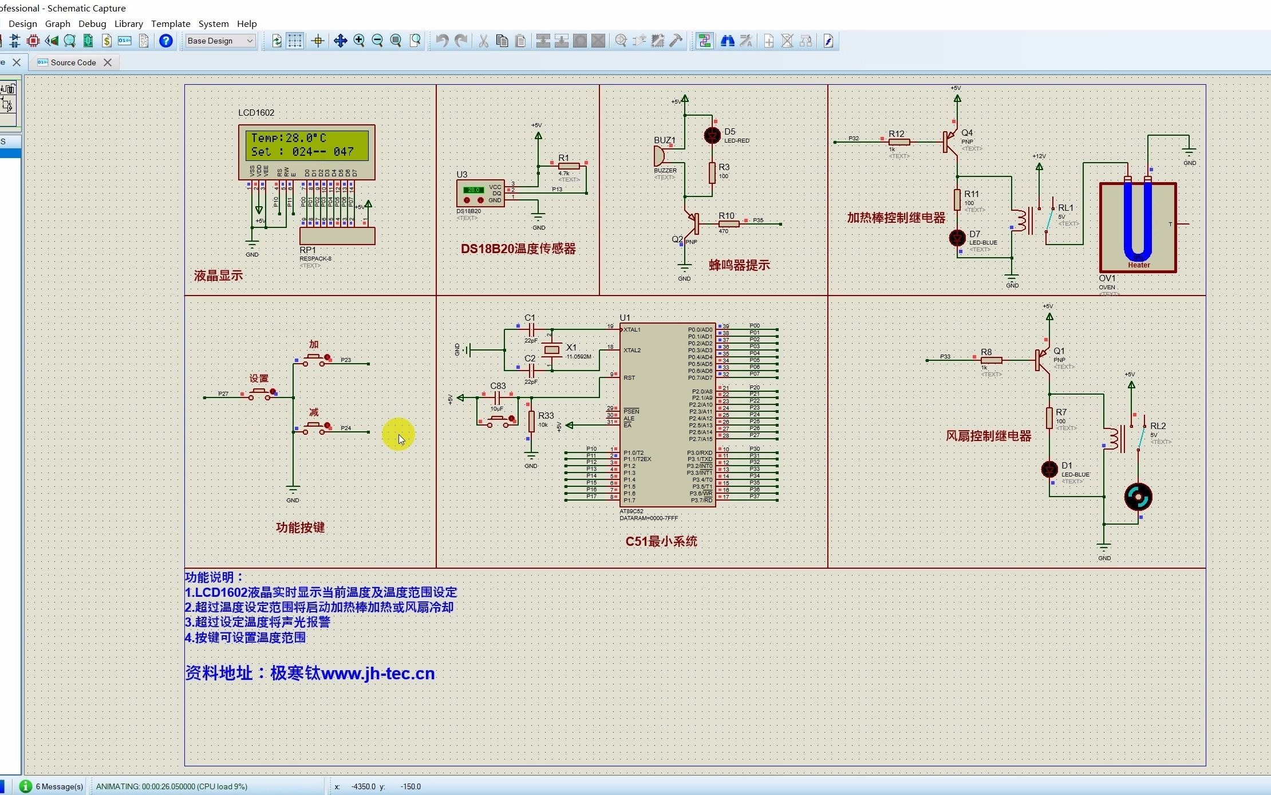Select the Source Code tab
The image size is (1271, 795).
click(x=72, y=62)
